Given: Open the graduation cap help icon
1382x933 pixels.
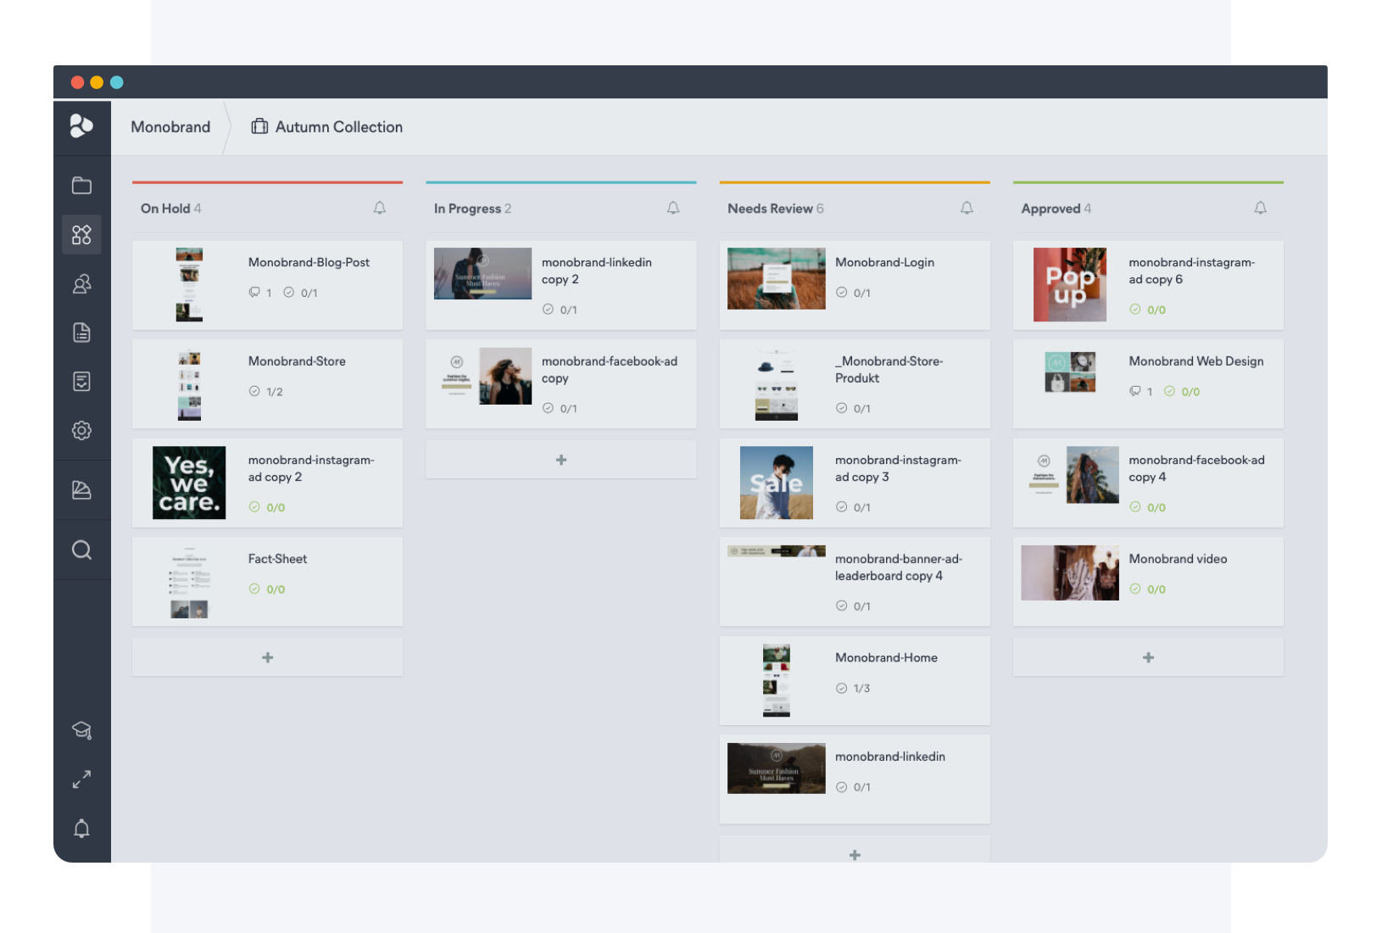Looking at the screenshot, I should [x=81, y=730].
